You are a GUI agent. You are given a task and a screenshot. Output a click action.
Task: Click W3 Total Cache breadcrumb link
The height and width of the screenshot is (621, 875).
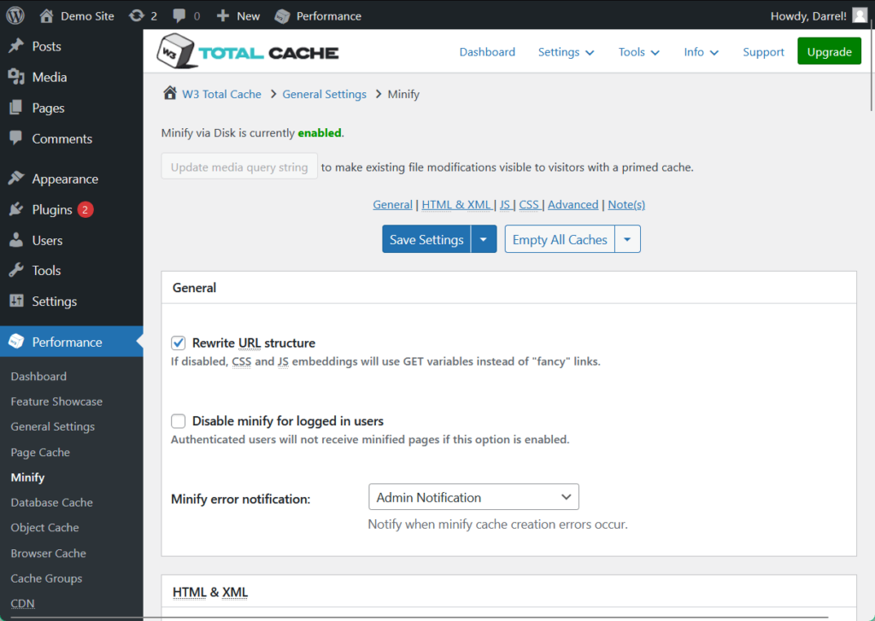click(221, 94)
